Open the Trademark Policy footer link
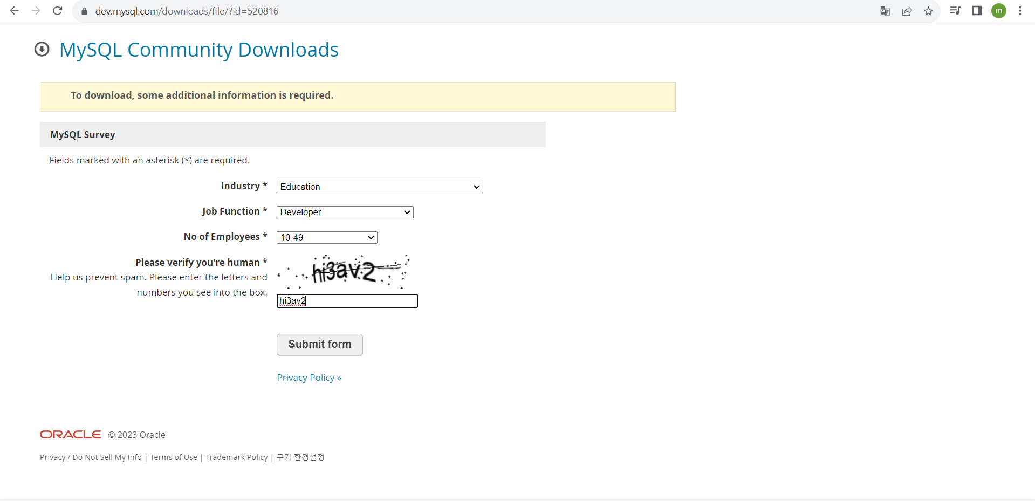Viewport: 1035px width, 501px height. [237, 457]
